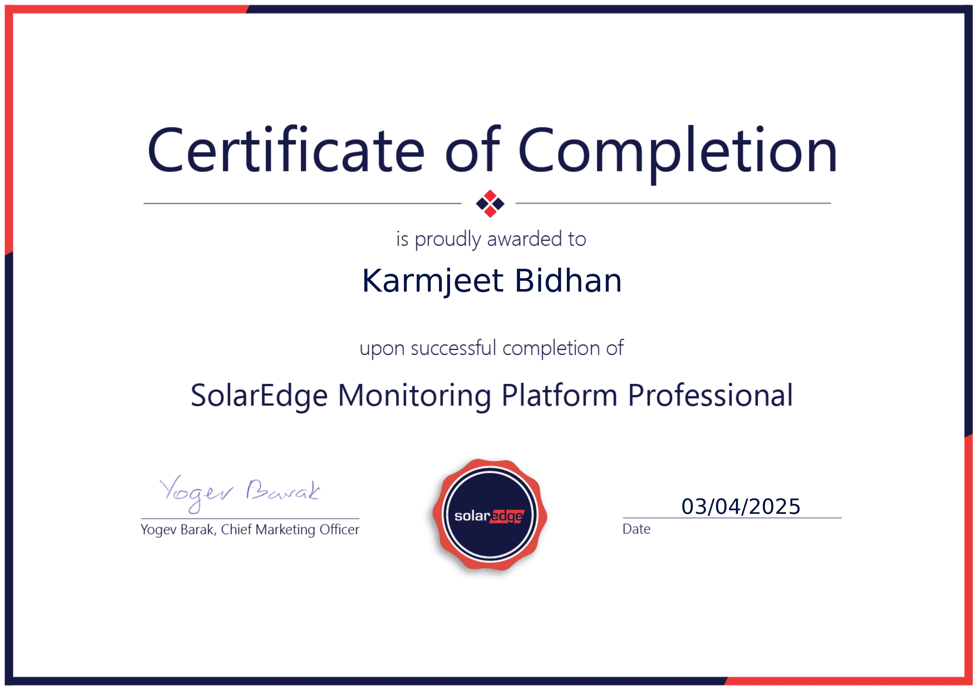977x691 pixels.
Task: Click the signature underline
Action: pyautogui.click(x=250, y=519)
